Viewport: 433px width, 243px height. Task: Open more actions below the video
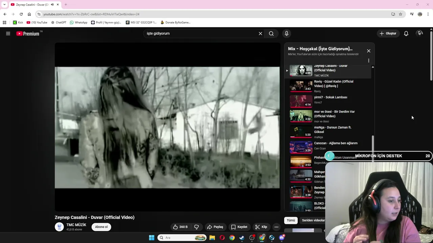(x=276, y=227)
